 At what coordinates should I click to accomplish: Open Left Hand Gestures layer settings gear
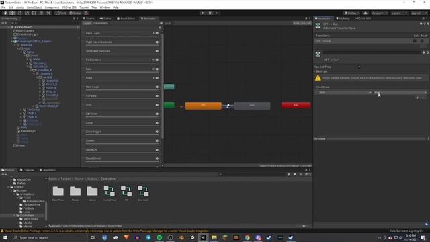coord(157,51)
